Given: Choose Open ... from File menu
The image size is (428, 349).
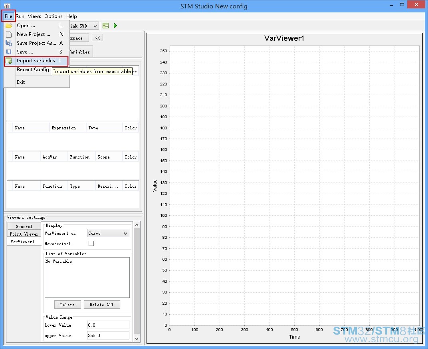Looking at the screenshot, I should [x=37, y=26].
